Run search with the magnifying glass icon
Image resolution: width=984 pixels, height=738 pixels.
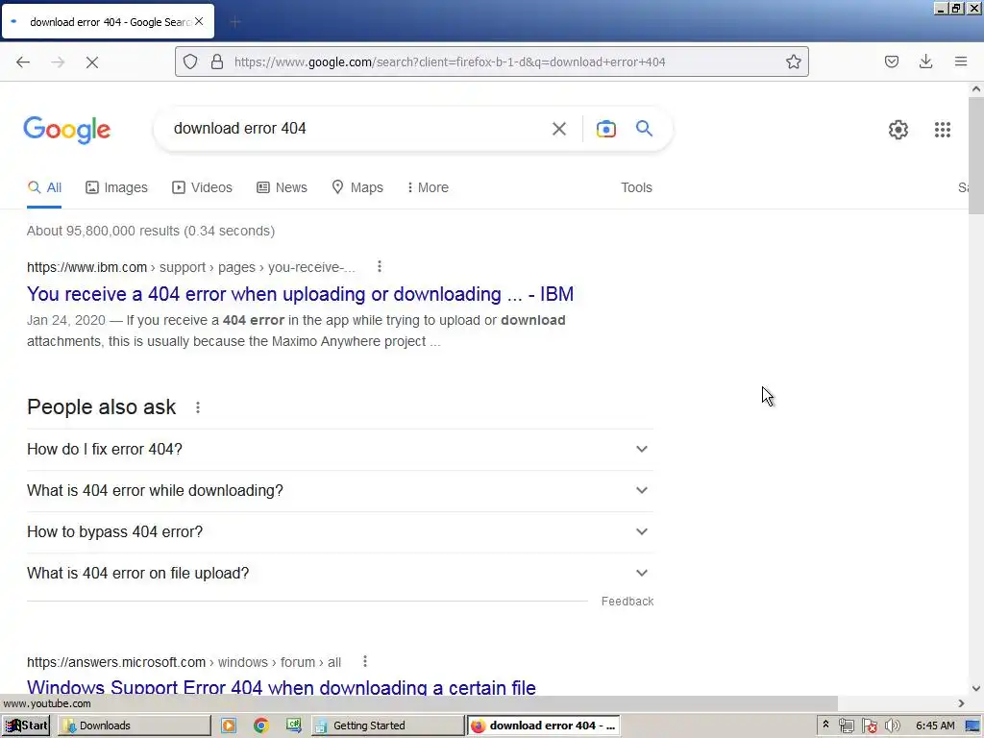[x=645, y=129]
